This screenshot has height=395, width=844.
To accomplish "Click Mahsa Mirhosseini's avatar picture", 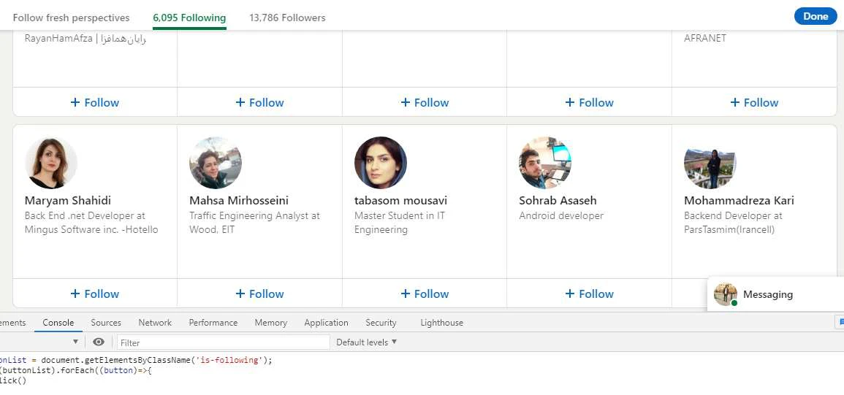I will (216, 163).
